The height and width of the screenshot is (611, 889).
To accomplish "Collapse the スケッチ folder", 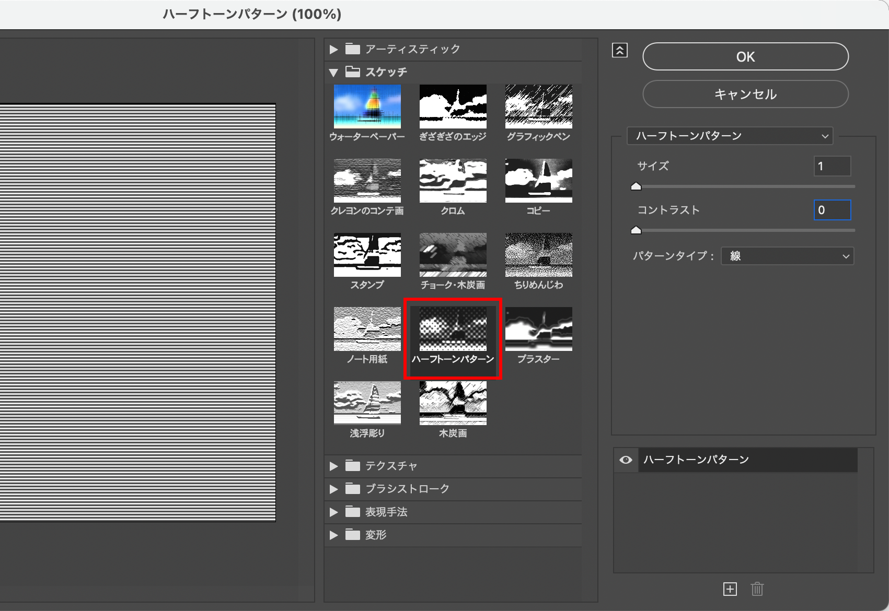I will coord(334,73).
